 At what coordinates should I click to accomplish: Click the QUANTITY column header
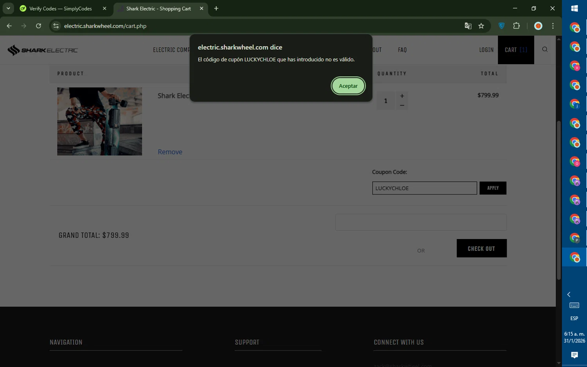[392, 74]
